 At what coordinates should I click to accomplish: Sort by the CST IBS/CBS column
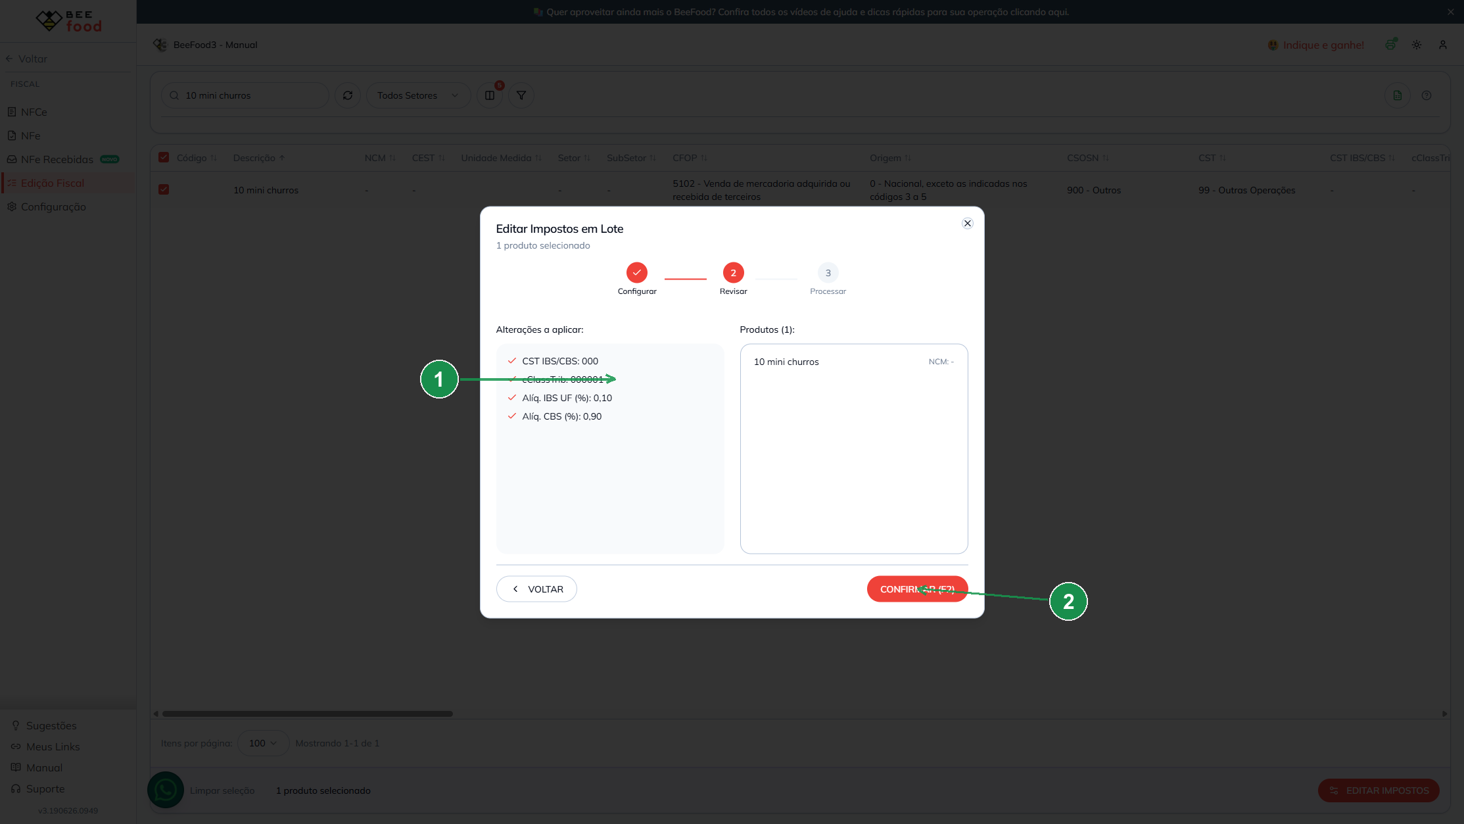click(x=1363, y=158)
